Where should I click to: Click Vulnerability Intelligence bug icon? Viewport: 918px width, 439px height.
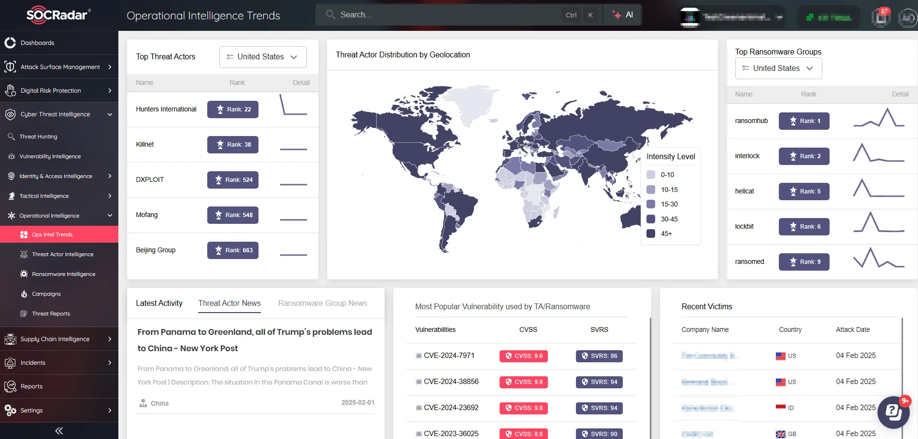tap(11, 156)
